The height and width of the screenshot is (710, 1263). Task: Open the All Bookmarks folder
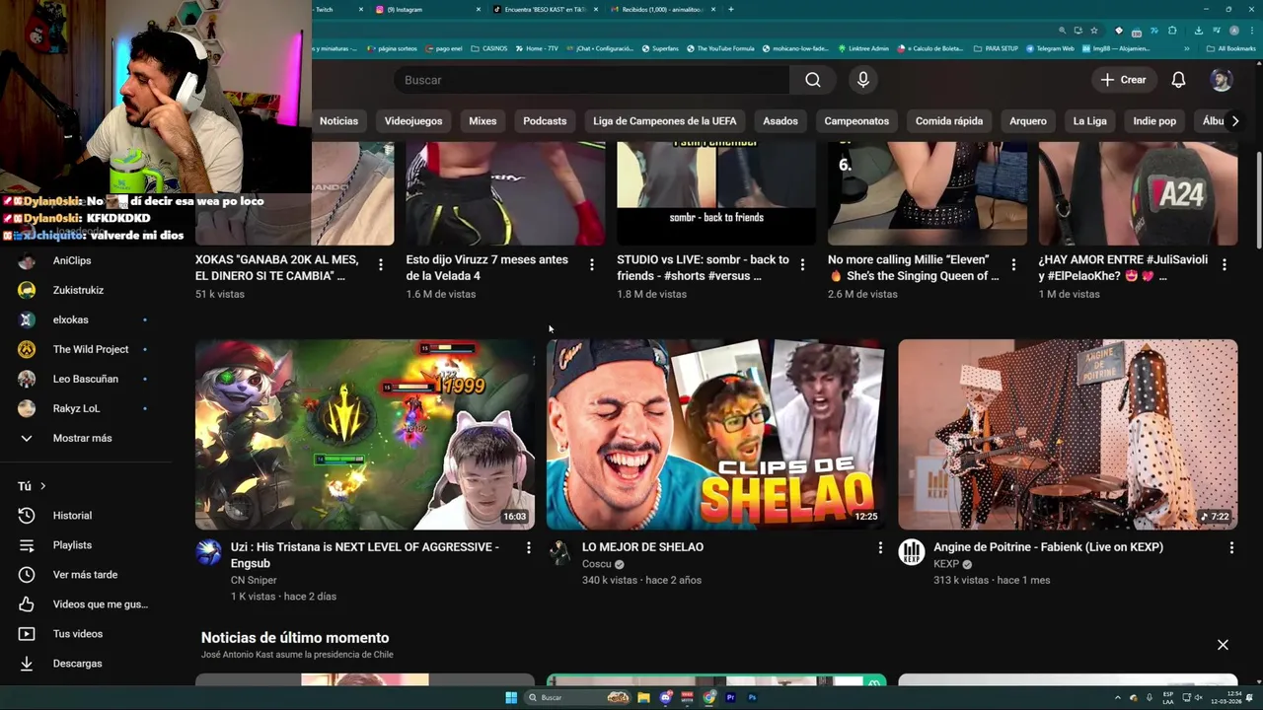(1231, 48)
